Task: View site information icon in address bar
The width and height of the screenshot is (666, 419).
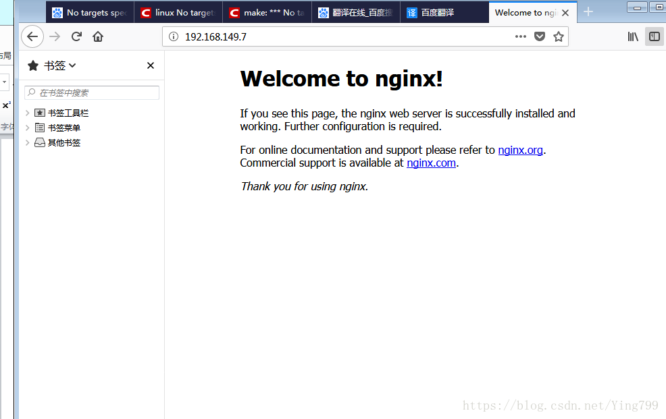Action: pyautogui.click(x=174, y=37)
